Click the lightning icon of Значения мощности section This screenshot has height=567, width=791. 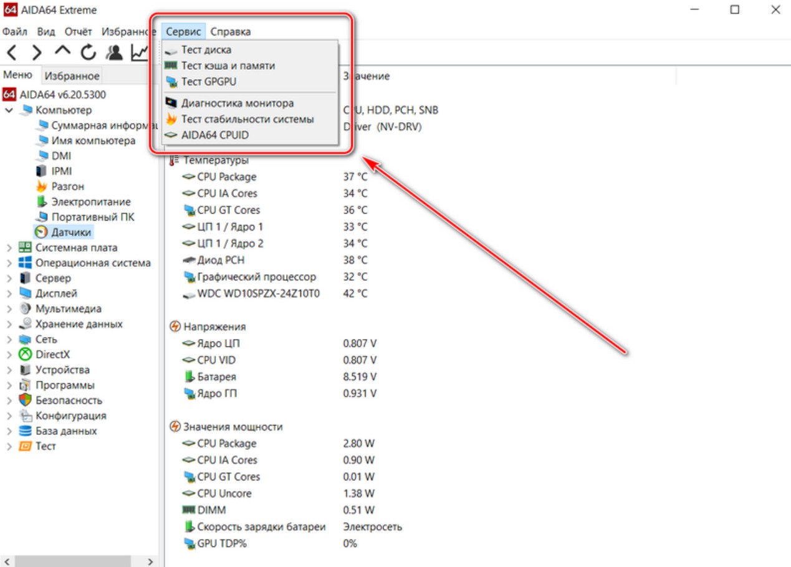coord(175,427)
